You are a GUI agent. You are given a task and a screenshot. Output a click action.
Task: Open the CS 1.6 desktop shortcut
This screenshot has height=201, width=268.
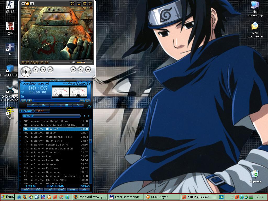[10, 7]
